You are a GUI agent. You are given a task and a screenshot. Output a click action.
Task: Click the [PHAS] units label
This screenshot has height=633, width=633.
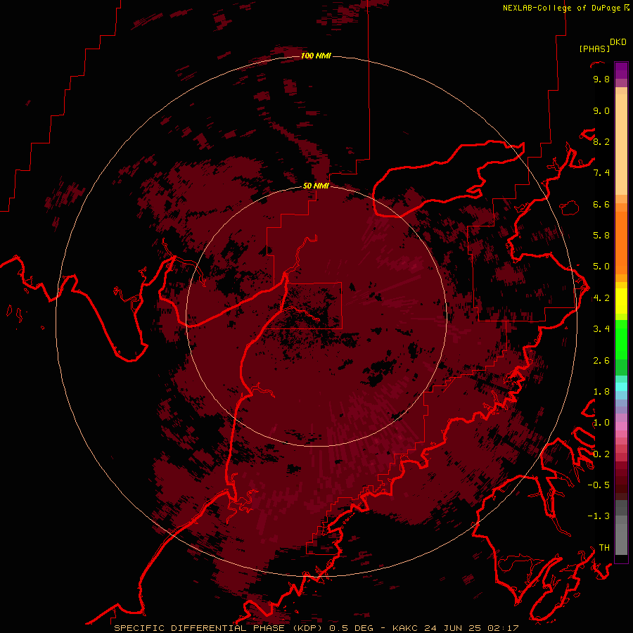[594, 49]
